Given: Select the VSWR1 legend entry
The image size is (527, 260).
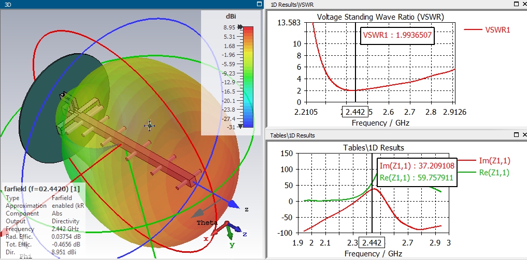Looking at the screenshot, I should click(x=487, y=30).
